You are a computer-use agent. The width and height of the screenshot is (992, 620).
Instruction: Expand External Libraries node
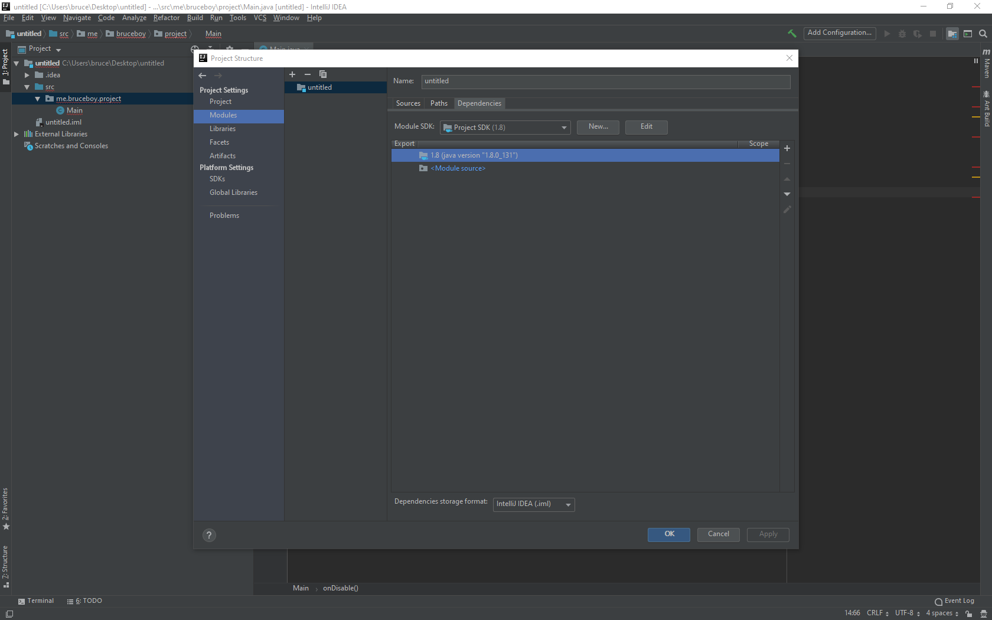pos(17,134)
